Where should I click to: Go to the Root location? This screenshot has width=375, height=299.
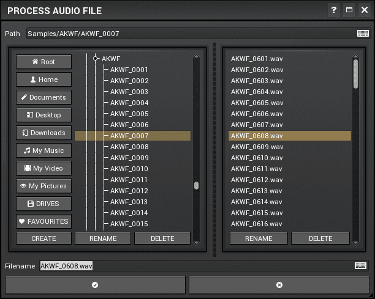pos(44,62)
